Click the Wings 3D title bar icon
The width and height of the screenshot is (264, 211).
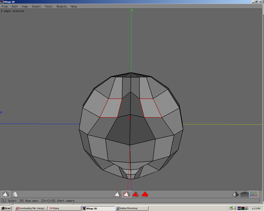click(x=2, y=2)
